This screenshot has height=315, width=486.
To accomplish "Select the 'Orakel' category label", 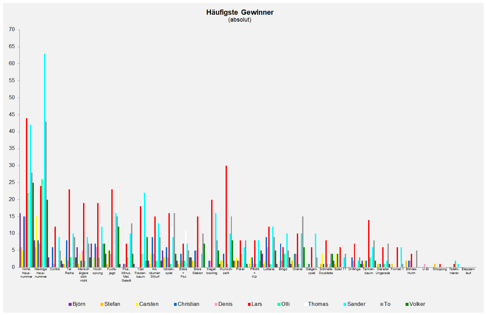I will (x=297, y=269).
